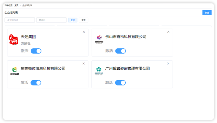Dismiss the 广州智囊咨询管理有限公司 card
Image resolution: width=217 pixels, height=123 pixels.
pyautogui.click(x=168, y=64)
